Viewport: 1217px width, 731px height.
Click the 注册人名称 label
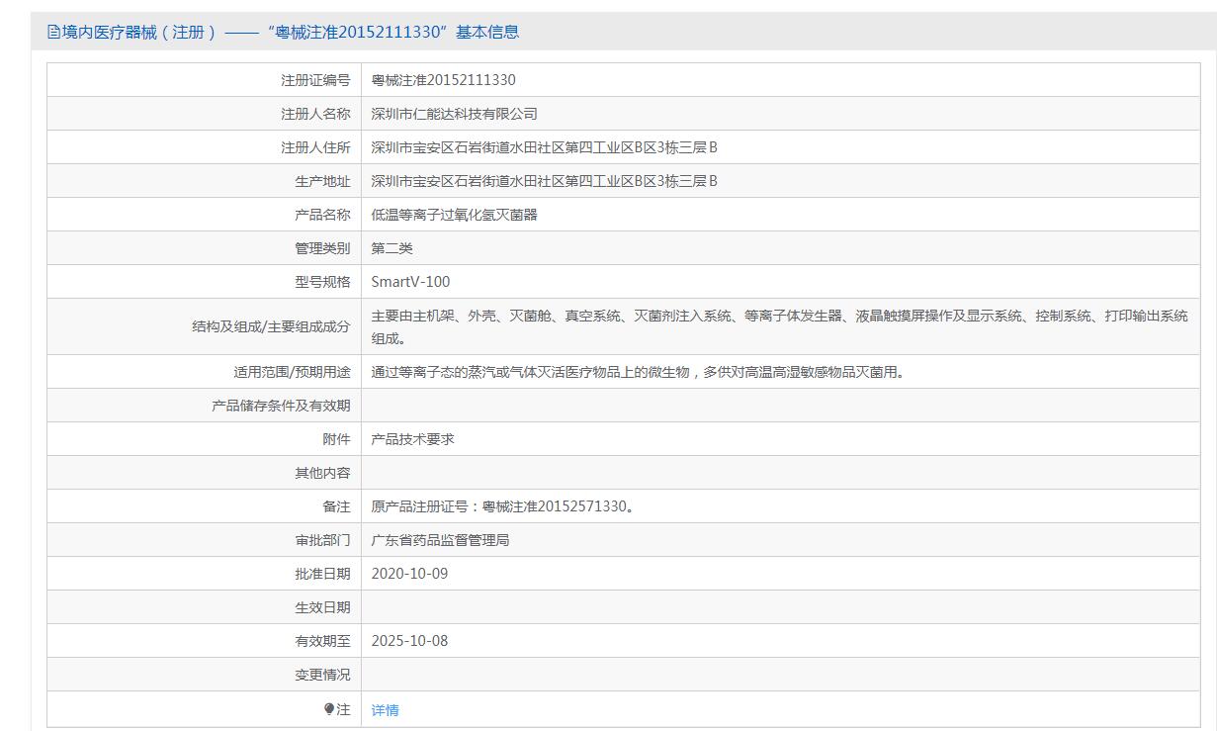click(x=315, y=114)
